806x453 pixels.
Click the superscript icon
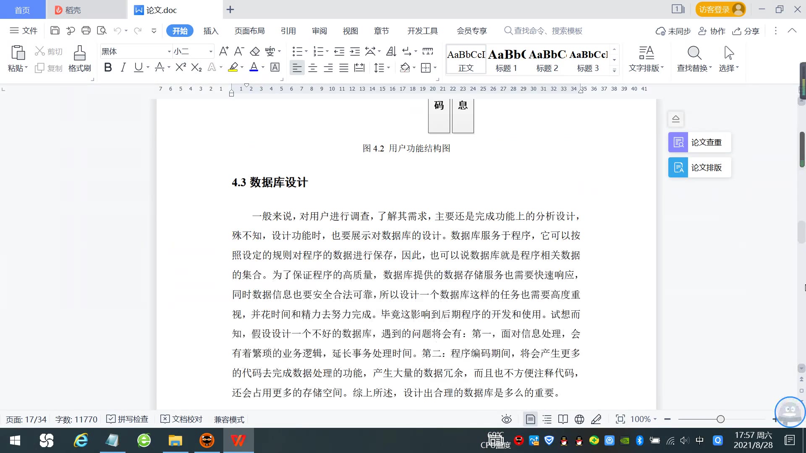pyautogui.click(x=181, y=68)
